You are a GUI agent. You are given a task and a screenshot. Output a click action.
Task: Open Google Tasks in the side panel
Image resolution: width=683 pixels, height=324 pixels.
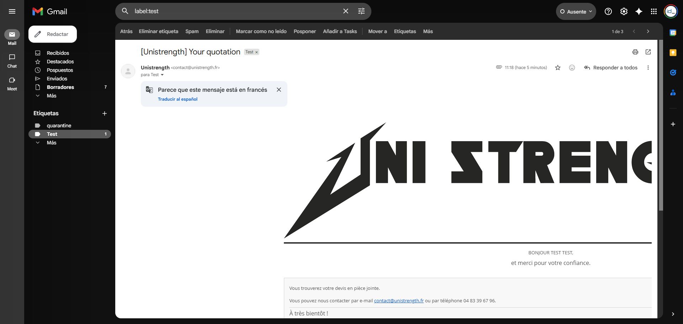673,73
